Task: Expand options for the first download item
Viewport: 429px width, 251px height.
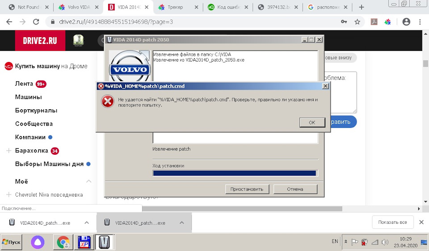Action: (x=87, y=223)
